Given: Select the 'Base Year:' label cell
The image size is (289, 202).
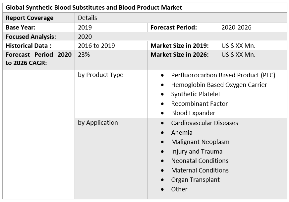Looking at the screenshot, I should coord(21,28).
